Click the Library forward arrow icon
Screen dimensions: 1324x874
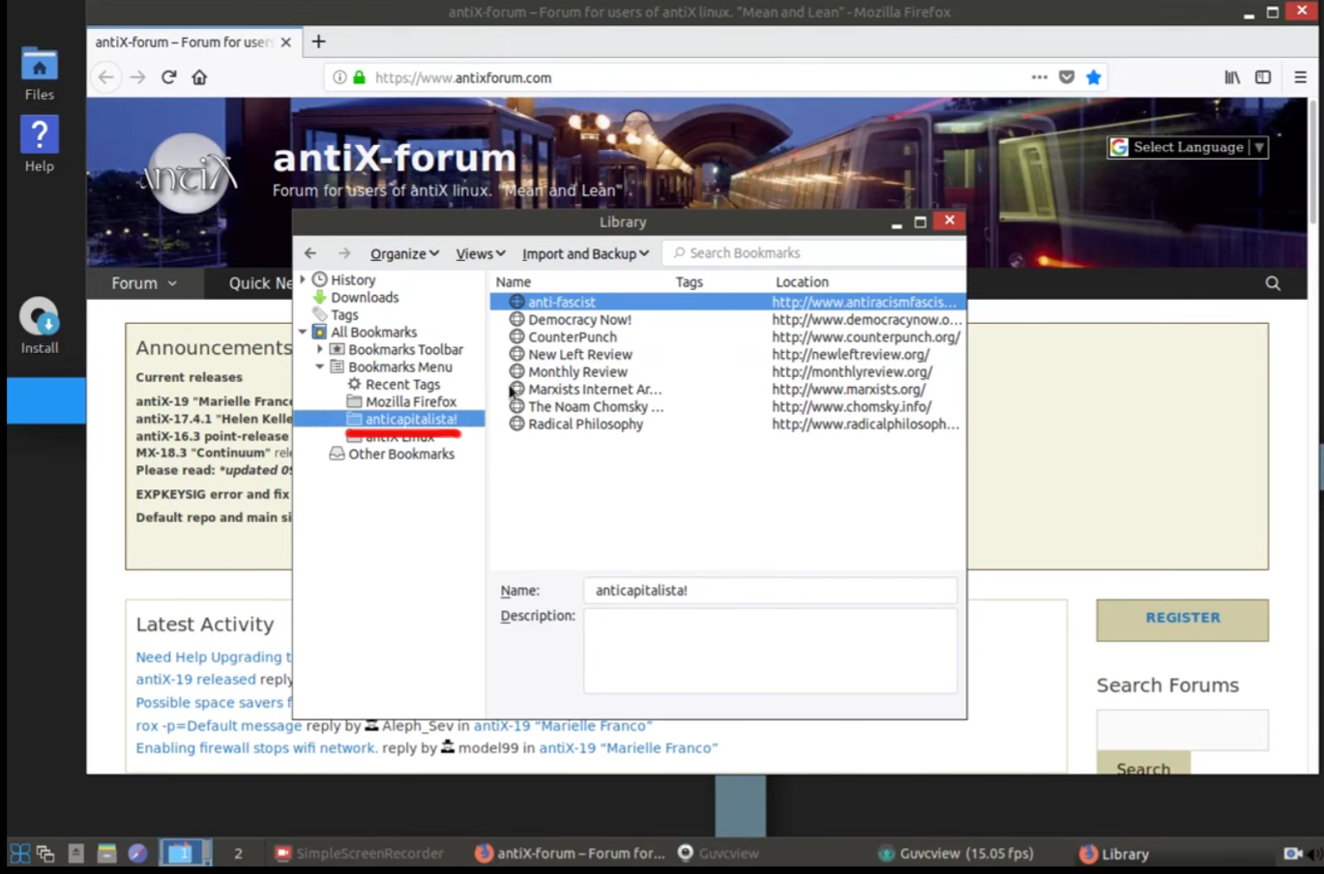[x=344, y=253]
